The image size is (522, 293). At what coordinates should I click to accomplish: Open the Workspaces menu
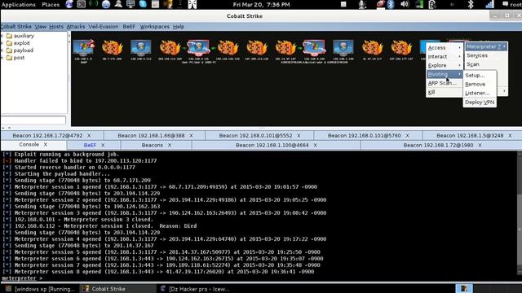[154, 27]
